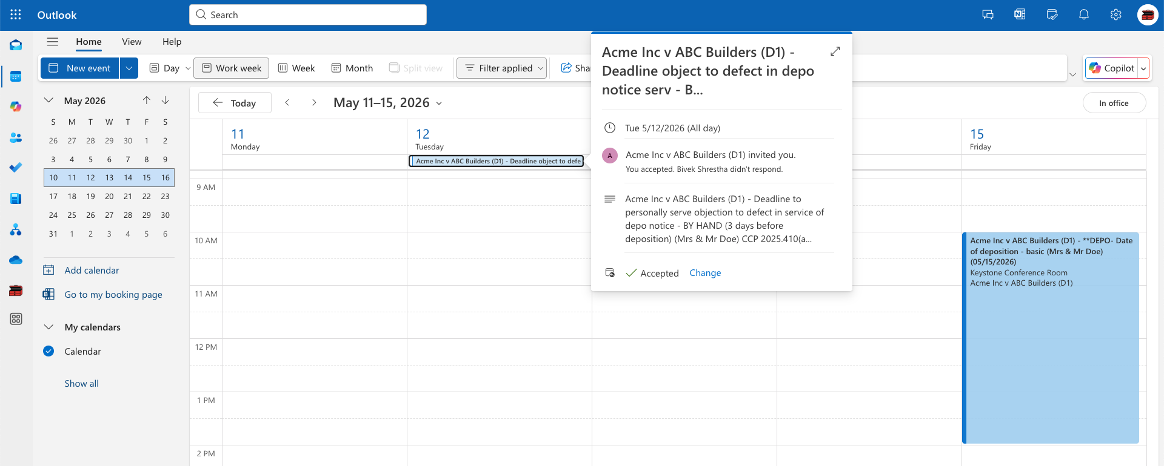Open New event dropdown arrow
Image resolution: width=1164 pixels, height=466 pixels.
[129, 68]
